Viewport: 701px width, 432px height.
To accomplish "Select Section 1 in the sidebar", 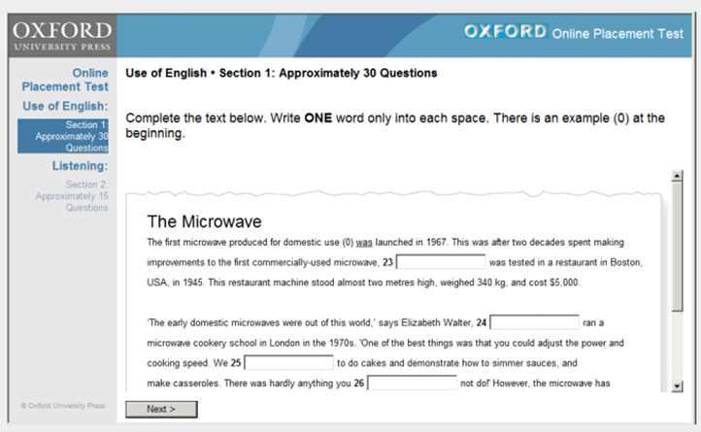I will tap(62, 137).
